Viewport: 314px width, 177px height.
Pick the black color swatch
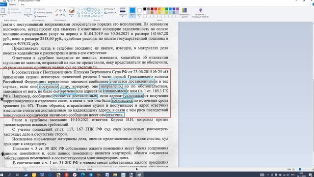pos(145,9)
